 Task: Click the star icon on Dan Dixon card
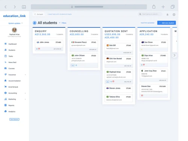tap(142, 50)
